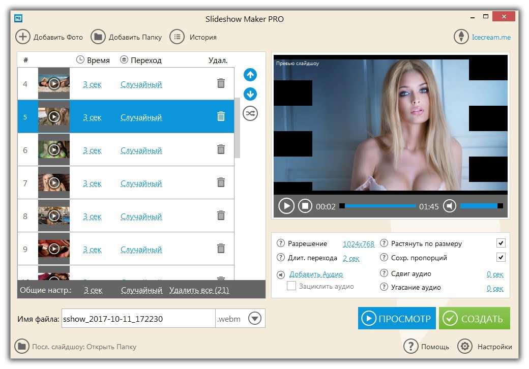Viewport: 529px width, 369px height.
Task: Show help for Длит. перехода setting
Action: coord(281,258)
